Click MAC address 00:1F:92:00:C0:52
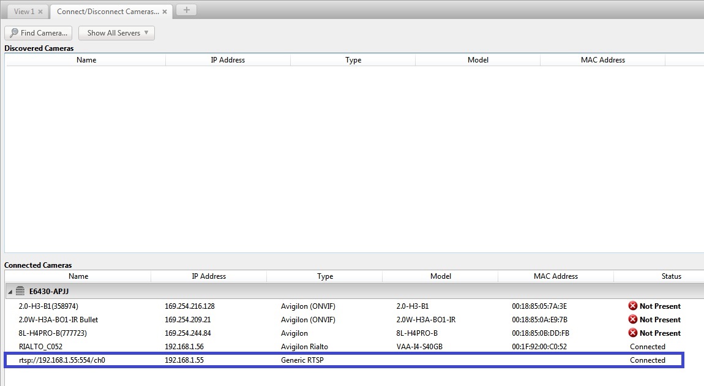This screenshot has width=704, height=386. click(x=539, y=346)
